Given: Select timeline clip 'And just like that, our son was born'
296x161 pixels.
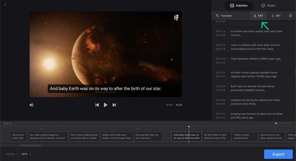Looking at the screenshot, I should click(x=148, y=137).
